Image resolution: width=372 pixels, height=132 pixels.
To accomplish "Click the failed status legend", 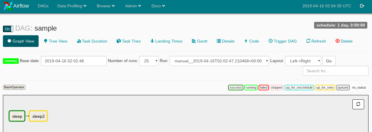I will click(264, 87).
